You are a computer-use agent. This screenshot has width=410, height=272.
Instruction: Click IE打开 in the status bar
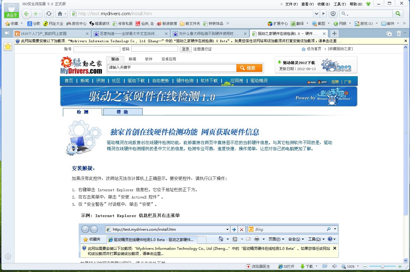(x=286, y=266)
